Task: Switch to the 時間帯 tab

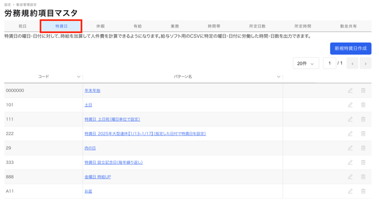Action: point(214,26)
